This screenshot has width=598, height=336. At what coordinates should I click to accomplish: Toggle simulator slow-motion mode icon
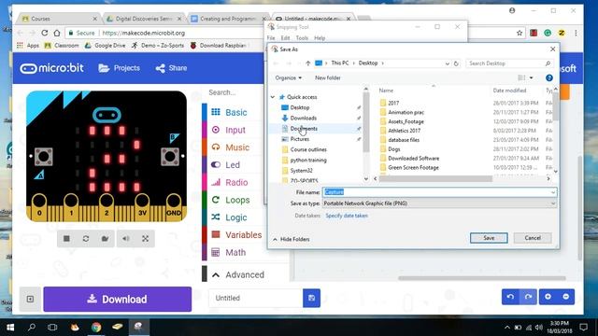[105, 239]
